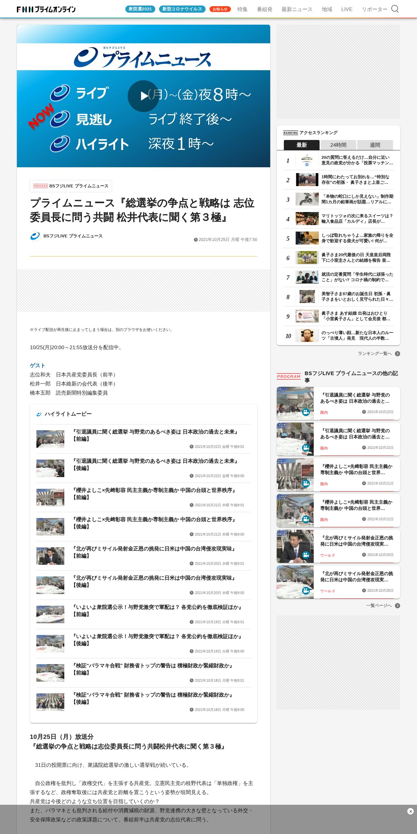Open the 特集 menu
Screen dimensions: 417x834
pyautogui.click(x=242, y=9)
